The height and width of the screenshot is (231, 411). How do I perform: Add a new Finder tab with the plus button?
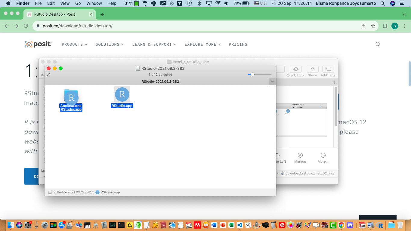273,82
